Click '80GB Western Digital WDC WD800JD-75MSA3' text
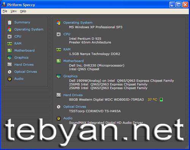The image size is (190, 150). point(106,99)
